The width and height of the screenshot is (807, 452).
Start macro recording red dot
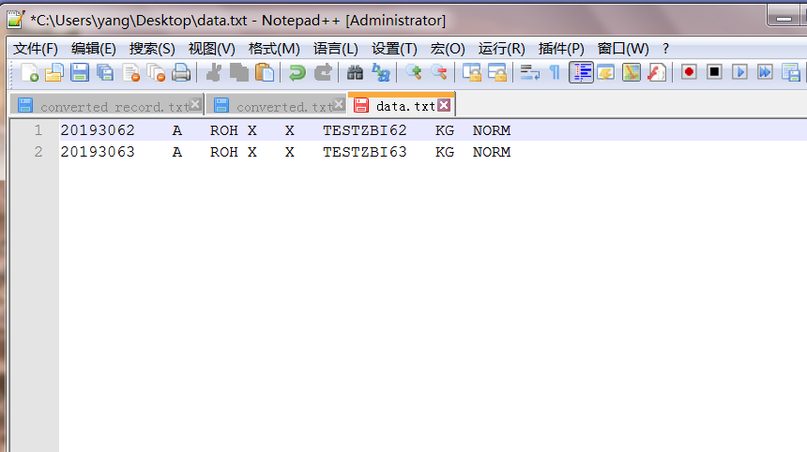(689, 72)
